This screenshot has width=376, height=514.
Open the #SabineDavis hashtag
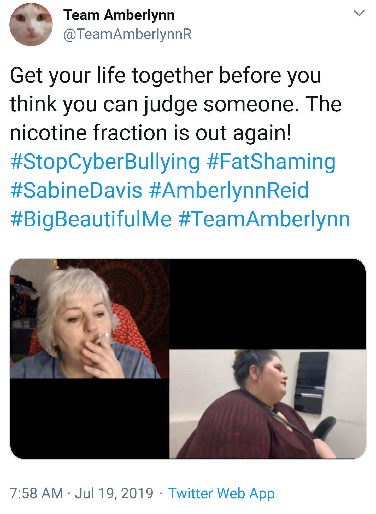pos(76,190)
